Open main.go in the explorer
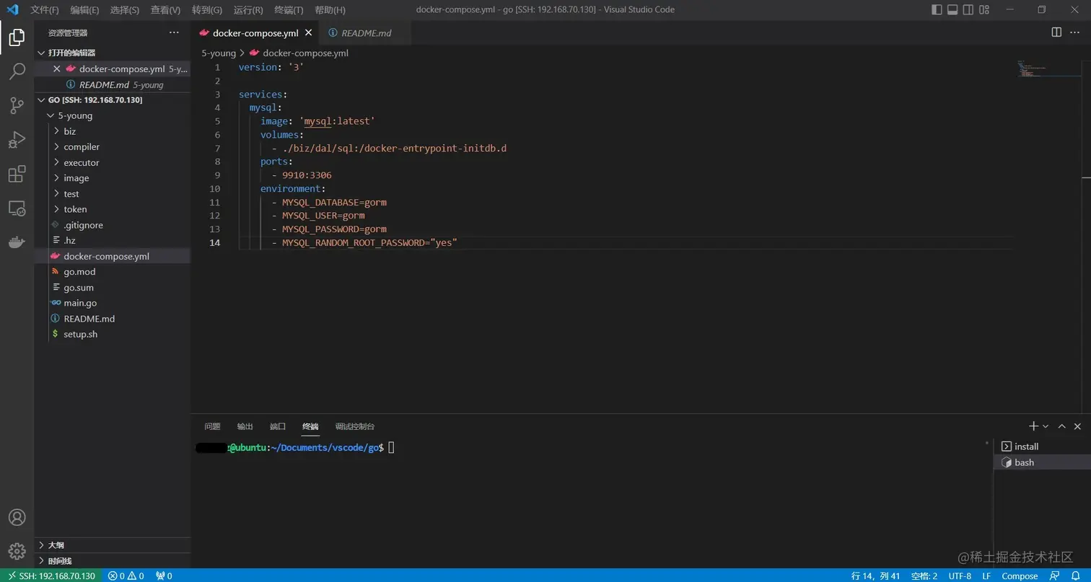1091x582 pixels. (x=113, y=303)
